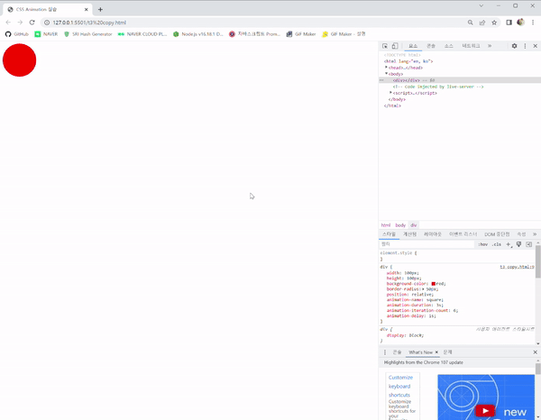Screen dimensions: 541x420
Task: Switch to the 요소 (Elements) tab
Action: pyautogui.click(x=413, y=46)
